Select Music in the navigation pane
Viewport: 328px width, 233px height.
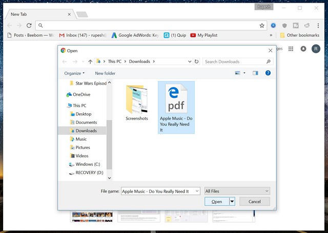click(x=81, y=139)
